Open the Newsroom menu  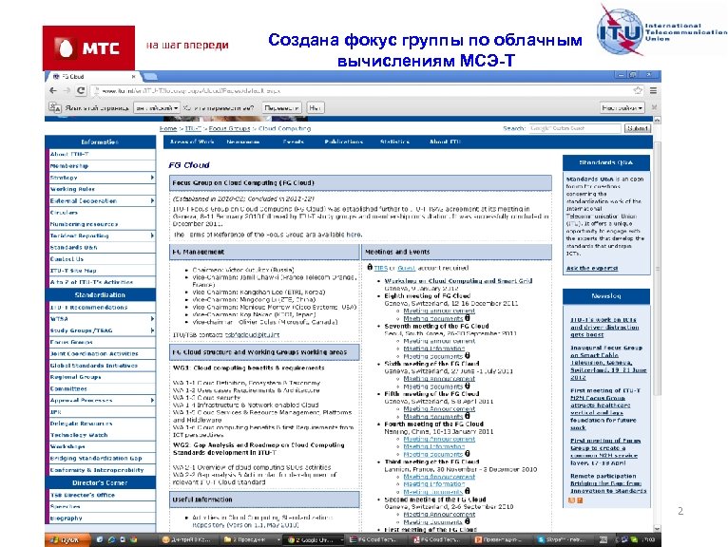click(242, 141)
